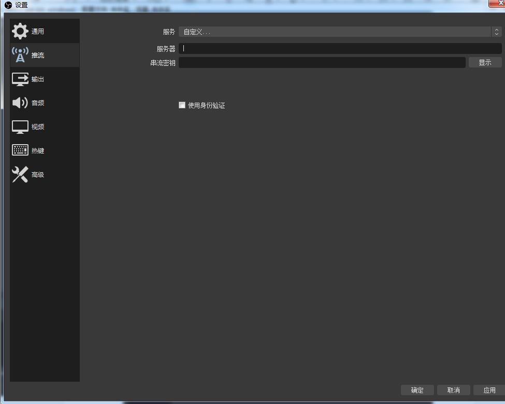The image size is (505, 404).
Task: Open 输出 settings via the monitor-arrow icon
Action: coord(20,79)
